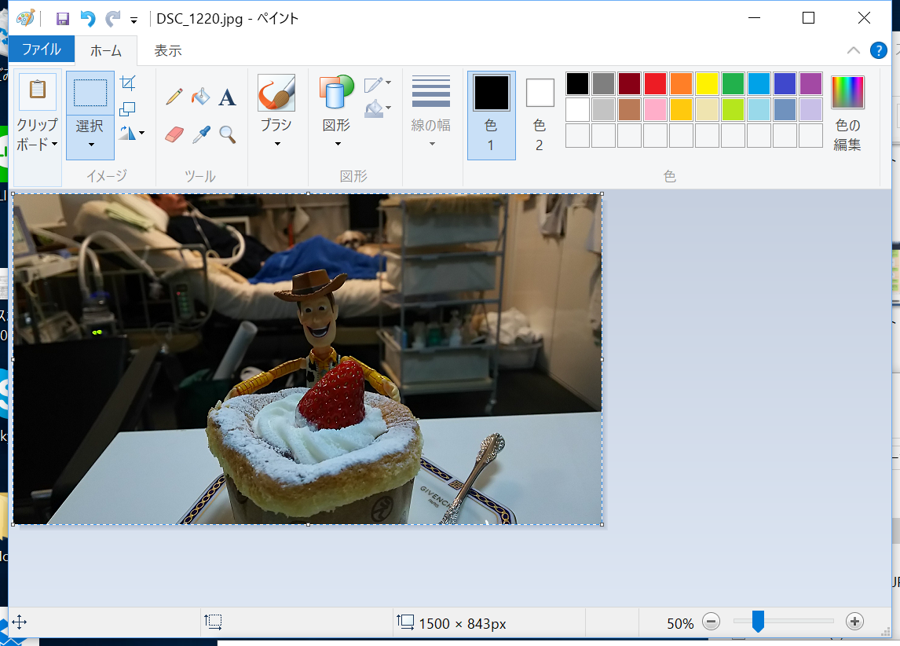Viewport: 900px width, 646px height.
Task: Pick the dark gray color swatch
Action: (603, 84)
